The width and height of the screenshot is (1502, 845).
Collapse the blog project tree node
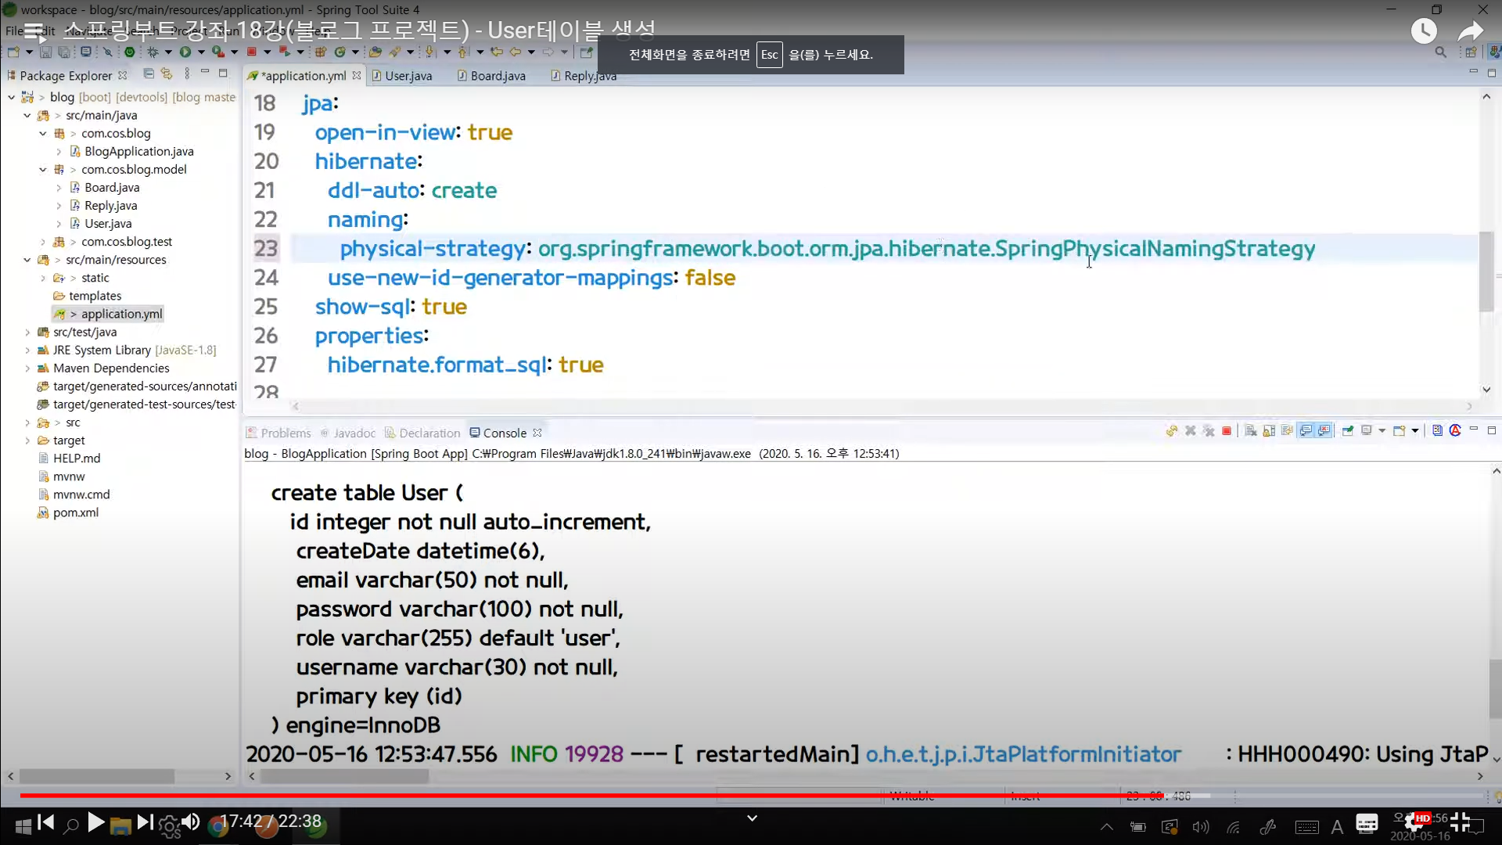11,97
